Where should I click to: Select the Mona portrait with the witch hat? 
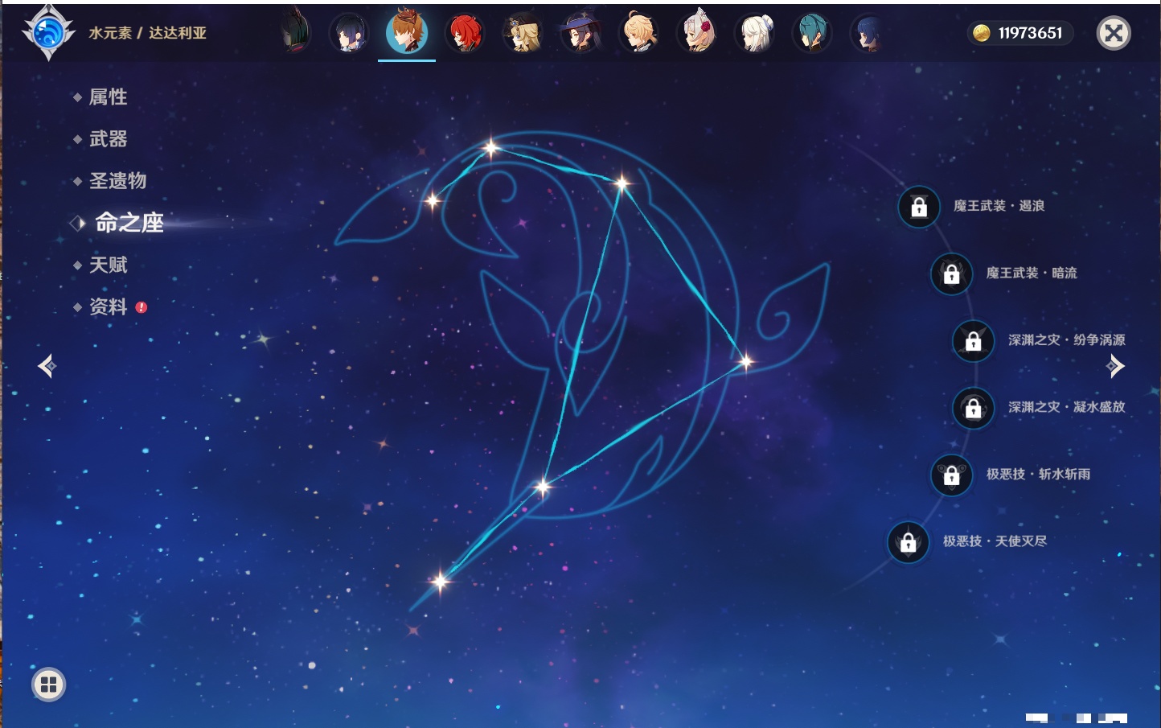pyautogui.click(x=580, y=33)
